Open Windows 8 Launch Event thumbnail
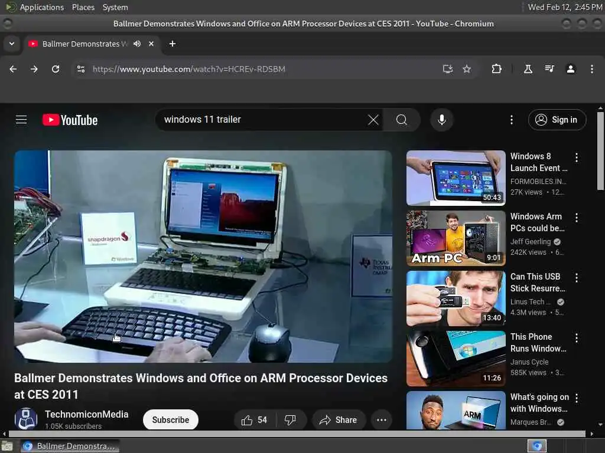This screenshot has height=453, width=605. pyautogui.click(x=456, y=178)
